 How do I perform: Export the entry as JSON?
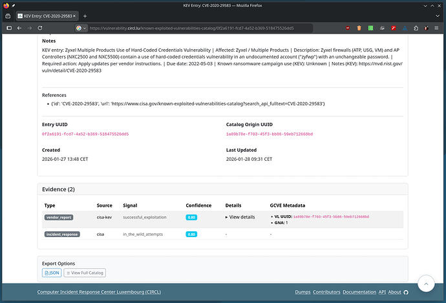click(52, 273)
